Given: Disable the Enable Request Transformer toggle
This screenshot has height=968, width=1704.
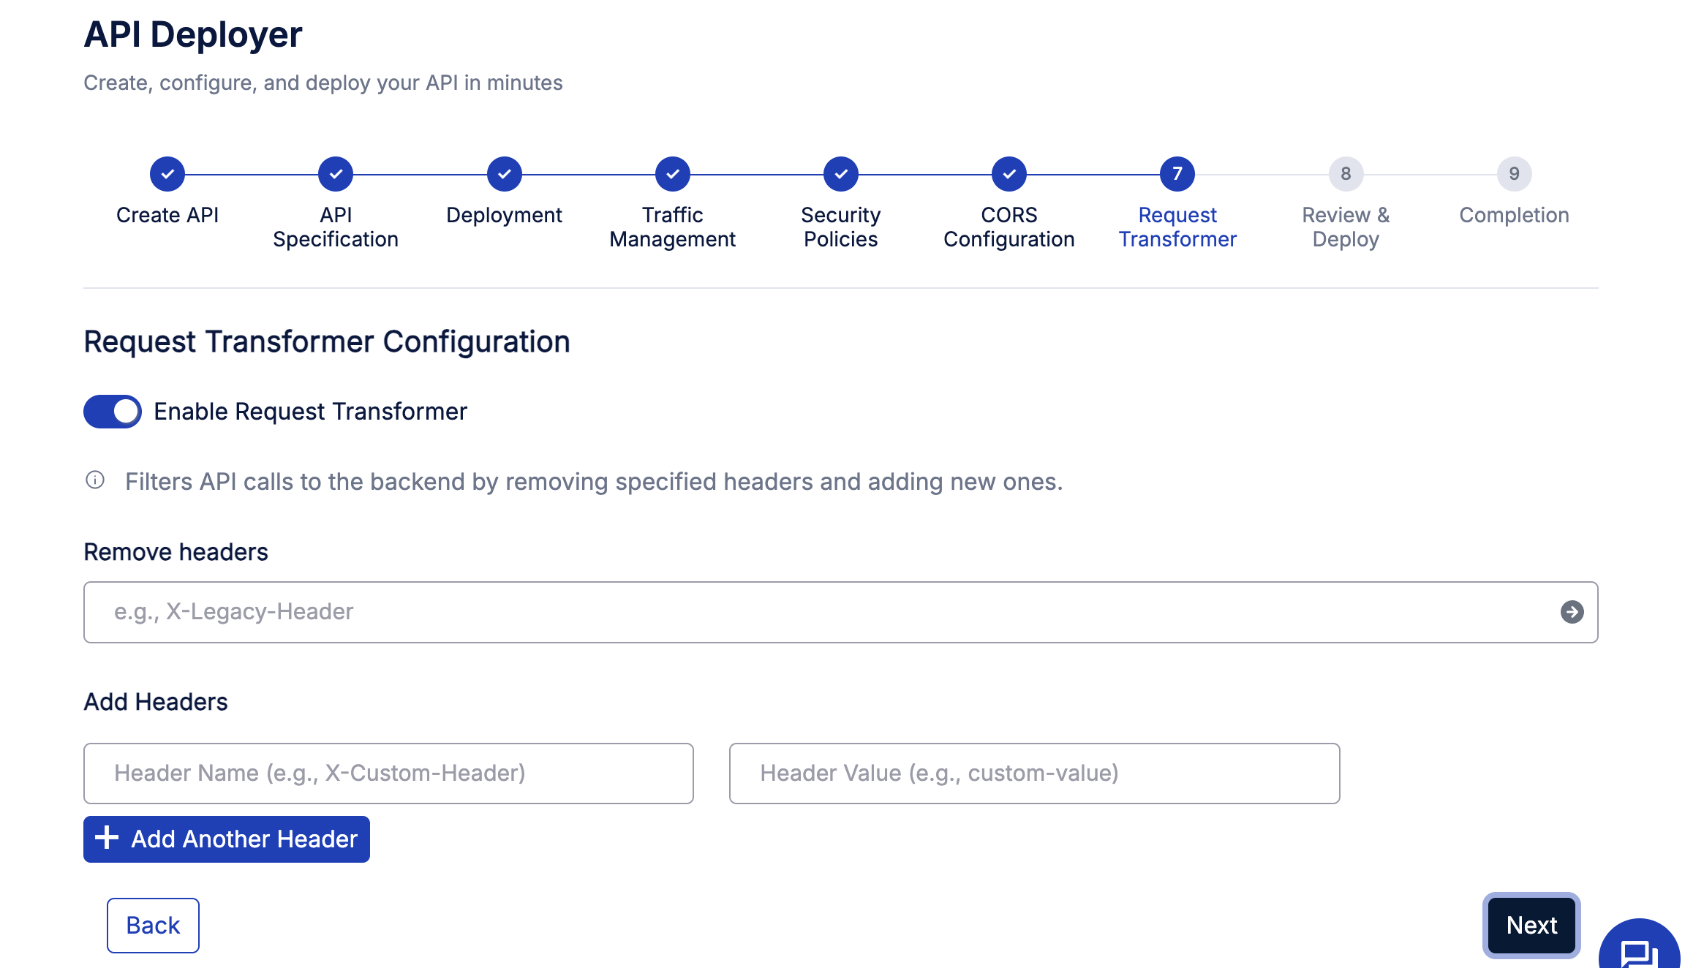Looking at the screenshot, I should pos(113,412).
